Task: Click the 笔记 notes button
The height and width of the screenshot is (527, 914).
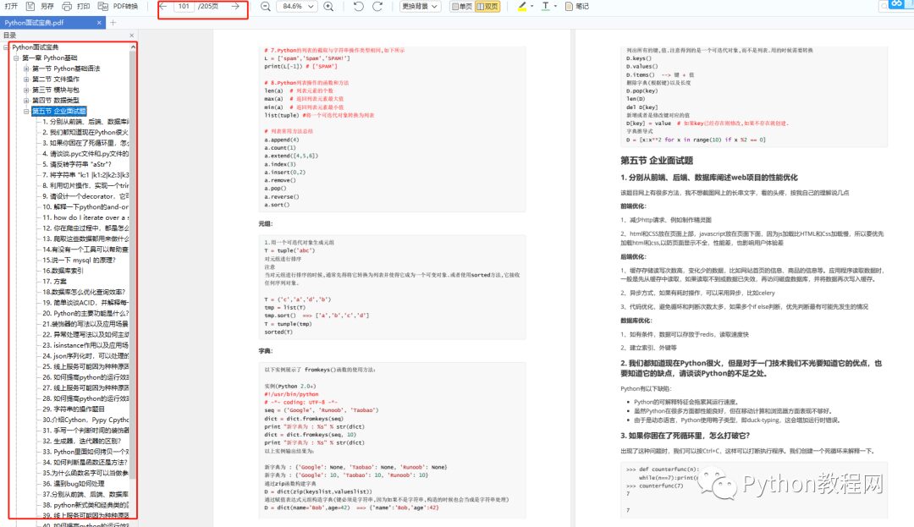Action: tap(577, 7)
